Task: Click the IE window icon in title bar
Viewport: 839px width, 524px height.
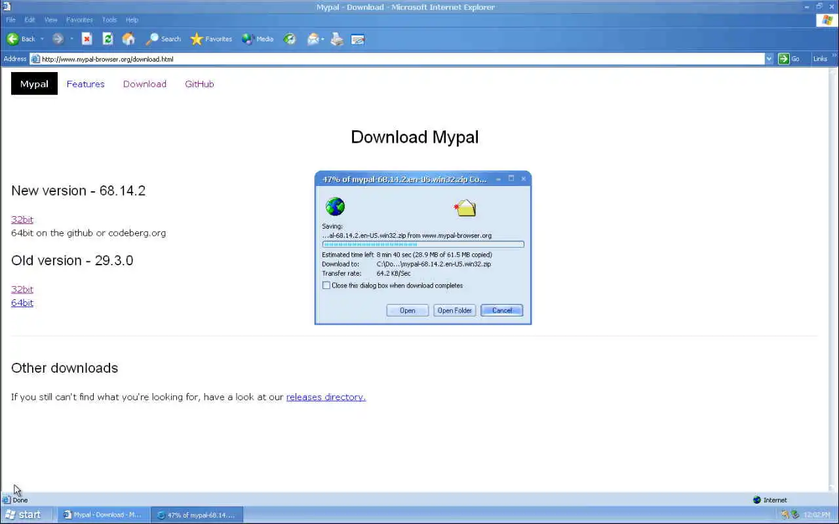Action: pyautogui.click(x=7, y=7)
